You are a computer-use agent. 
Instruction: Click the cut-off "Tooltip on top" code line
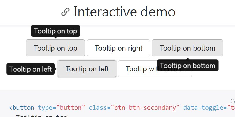click(x=41, y=116)
